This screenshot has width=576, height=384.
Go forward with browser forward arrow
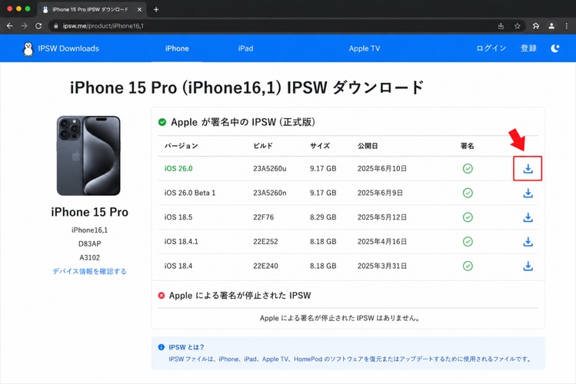pyautogui.click(x=24, y=26)
